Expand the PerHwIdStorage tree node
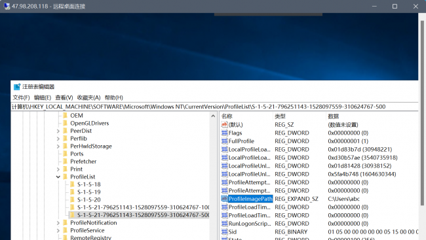The width and height of the screenshot is (426, 240). [58, 146]
